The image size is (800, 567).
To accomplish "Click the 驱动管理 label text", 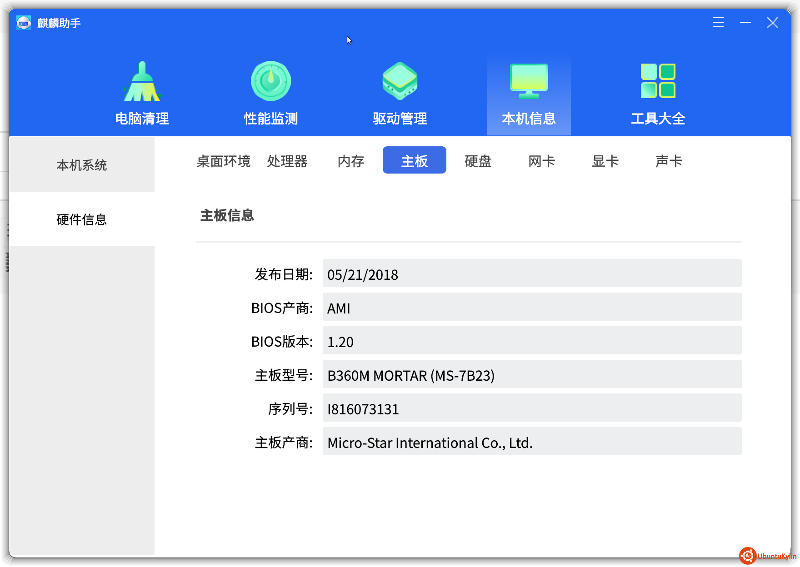I will click(x=400, y=119).
